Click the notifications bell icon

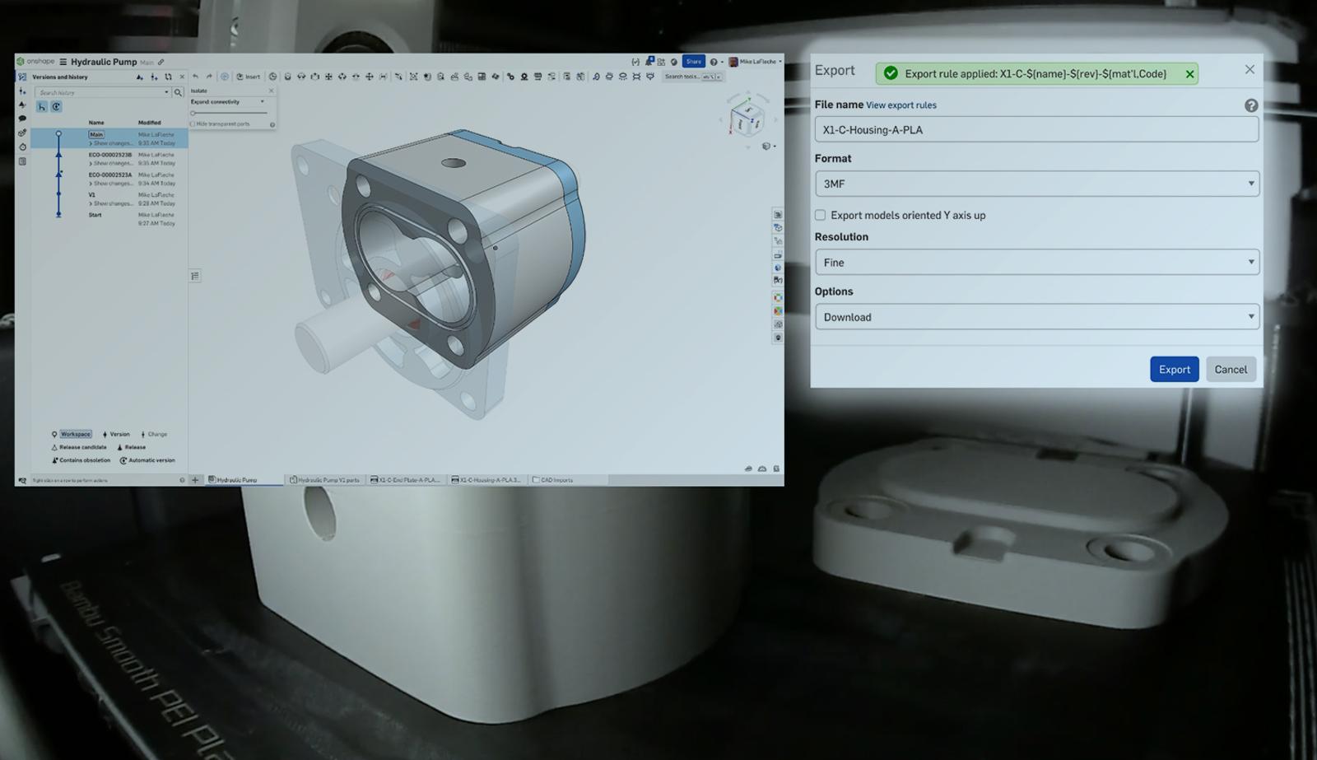click(649, 62)
